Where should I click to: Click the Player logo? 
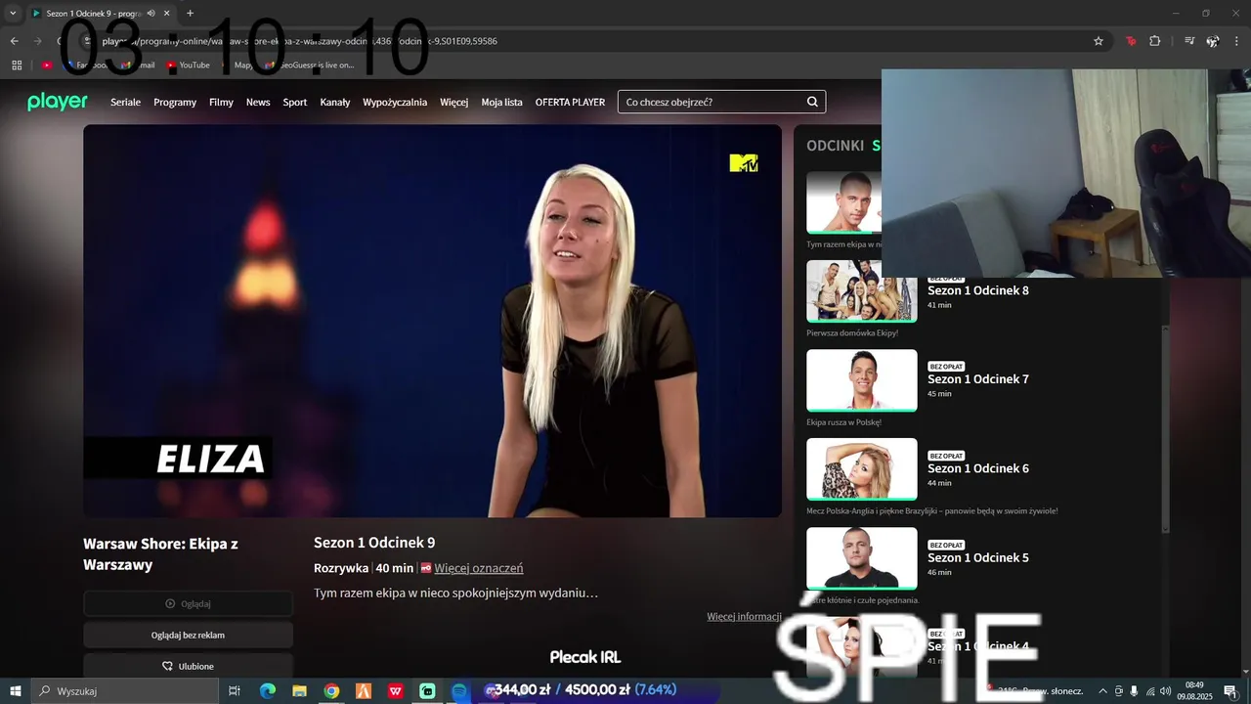pyautogui.click(x=58, y=102)
